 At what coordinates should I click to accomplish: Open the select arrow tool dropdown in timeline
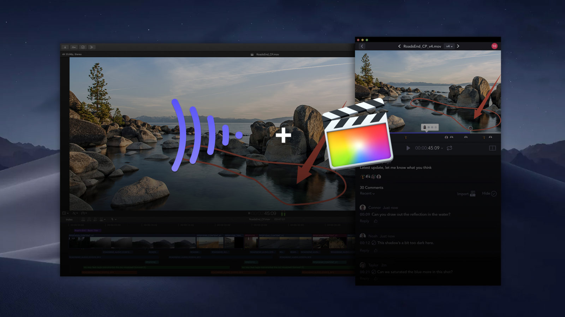pos(114,219)
